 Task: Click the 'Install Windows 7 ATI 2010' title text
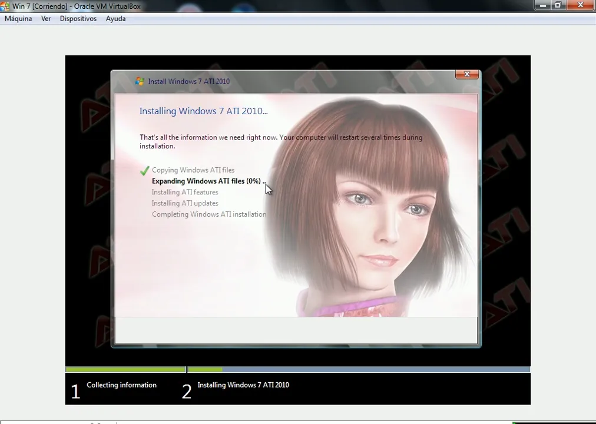click(x=188, y=81)
